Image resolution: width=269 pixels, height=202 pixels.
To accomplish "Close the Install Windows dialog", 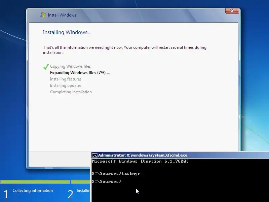I will [x=232, y=11].
